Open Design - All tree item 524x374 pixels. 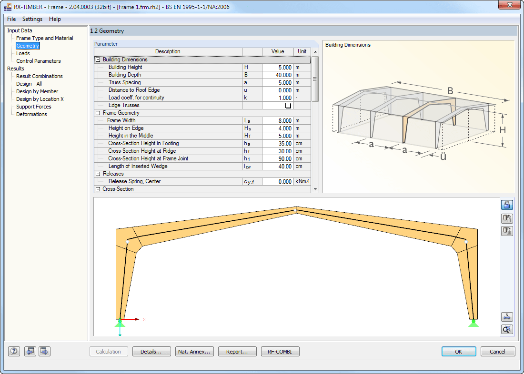(x=29, y=84)
